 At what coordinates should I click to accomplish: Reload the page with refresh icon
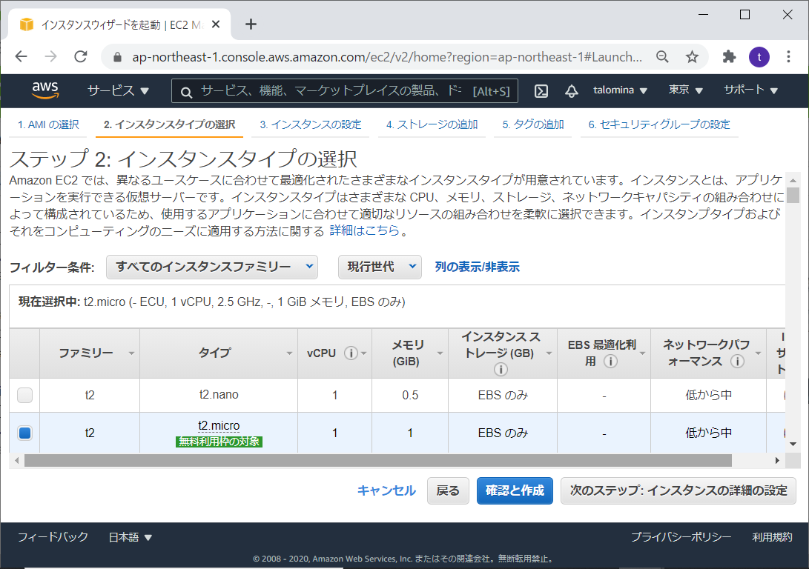coord(81,56)
